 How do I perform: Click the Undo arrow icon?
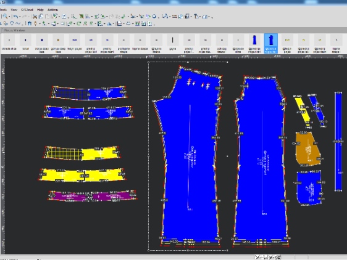click(15, 17)
